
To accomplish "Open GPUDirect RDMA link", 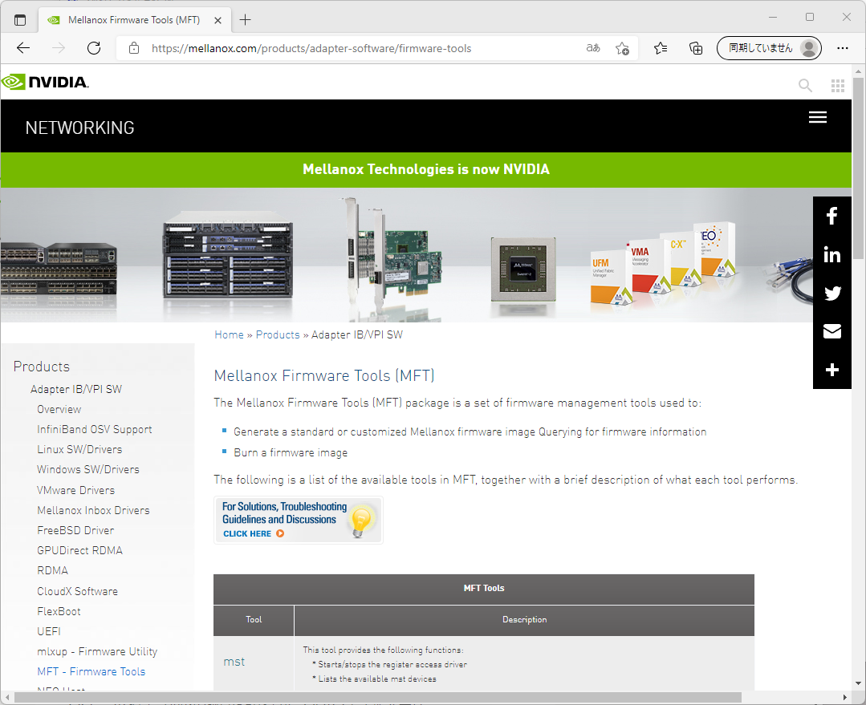I will point(80,550).
